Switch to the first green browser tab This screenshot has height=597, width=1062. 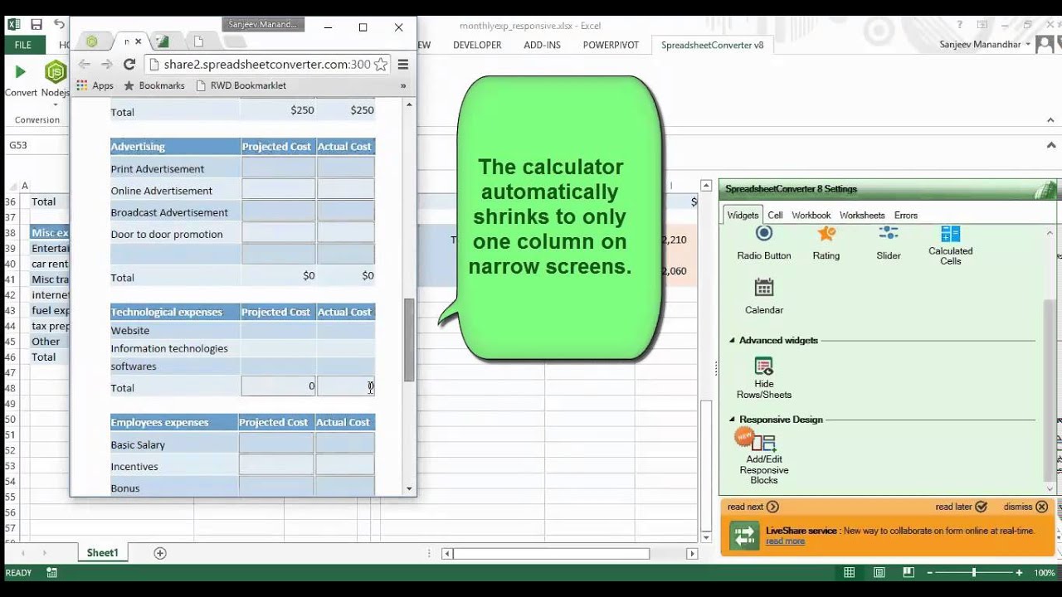coord(92,41)
